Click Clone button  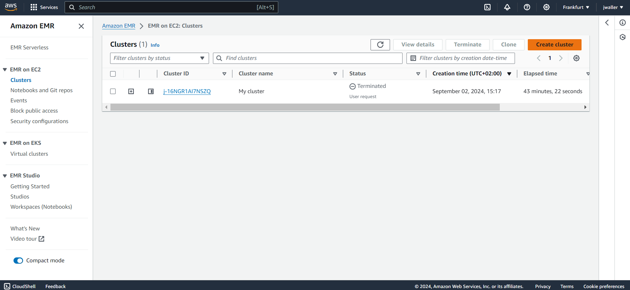tap(509, 45)
